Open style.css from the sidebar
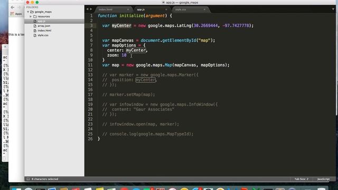Viewport: 338px width, 190px height. point(43,35)
